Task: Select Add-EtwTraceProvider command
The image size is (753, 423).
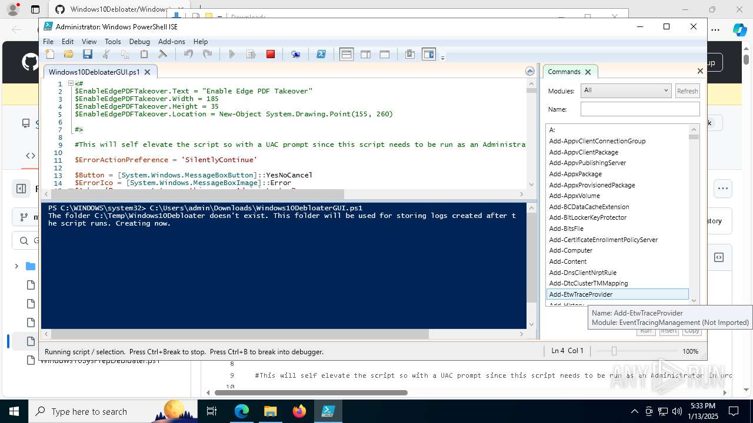Action: (x=617, y=294)
